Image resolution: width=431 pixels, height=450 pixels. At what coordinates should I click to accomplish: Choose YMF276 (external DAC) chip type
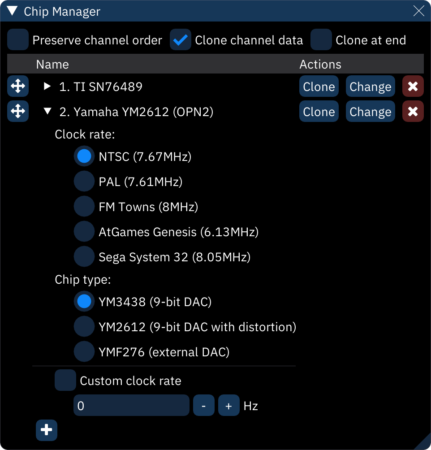[x=84, y=351]
